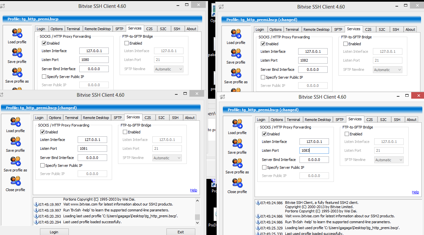Screen dimensions: 424x235
Task: Click Save profile icon in port 1081 window
Action: (x=15, y=142)
